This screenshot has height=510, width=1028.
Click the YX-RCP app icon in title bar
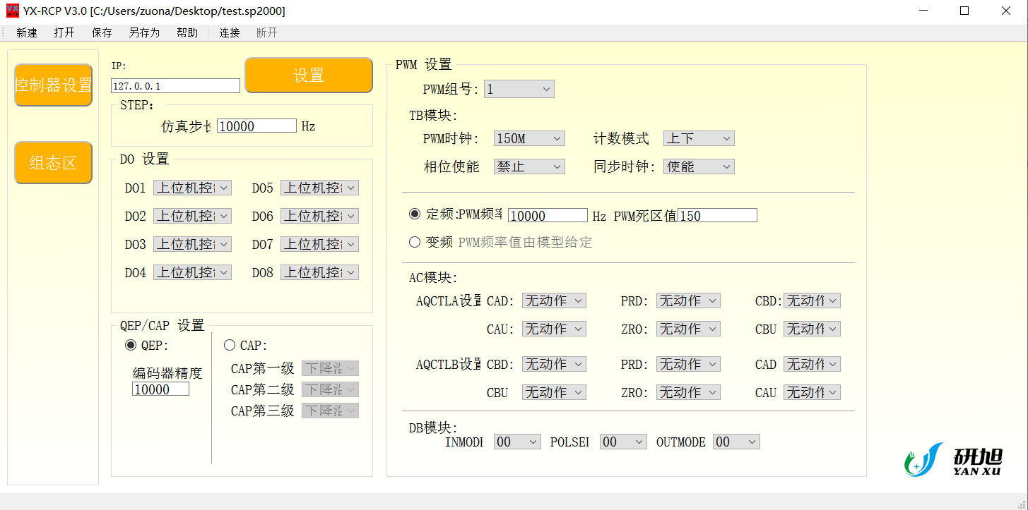(12, 11)
